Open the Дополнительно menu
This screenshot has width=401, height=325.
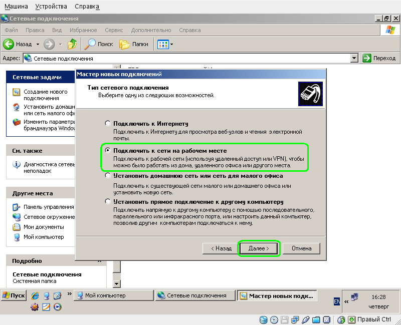pos(151,30)
